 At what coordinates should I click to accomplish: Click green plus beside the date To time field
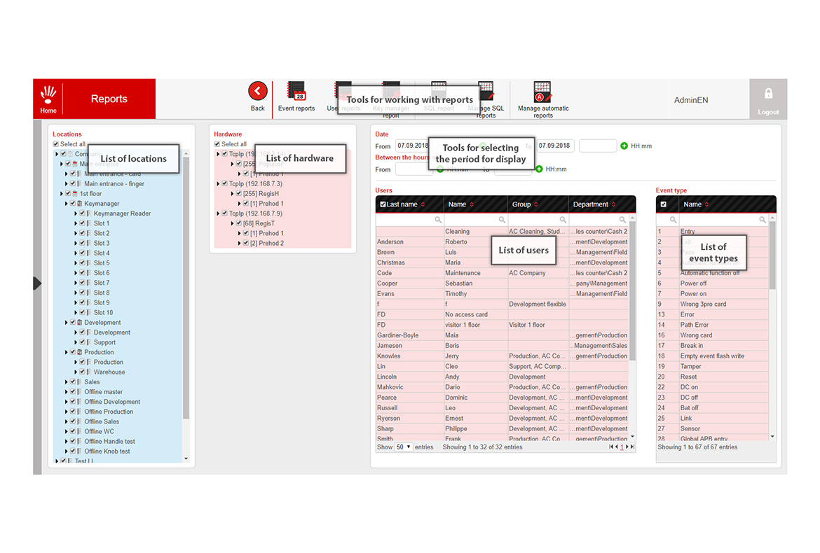point(624,146)
